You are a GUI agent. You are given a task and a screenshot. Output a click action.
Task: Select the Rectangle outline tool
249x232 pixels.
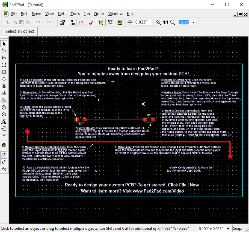(x=4, y=65)
